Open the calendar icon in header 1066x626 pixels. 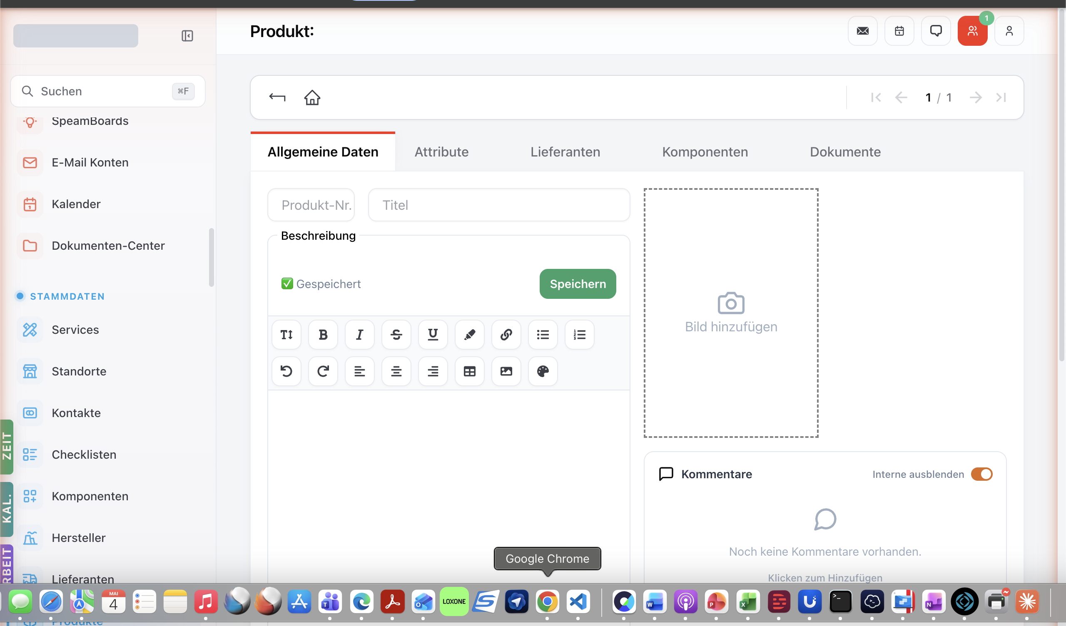tap(899, 31)
